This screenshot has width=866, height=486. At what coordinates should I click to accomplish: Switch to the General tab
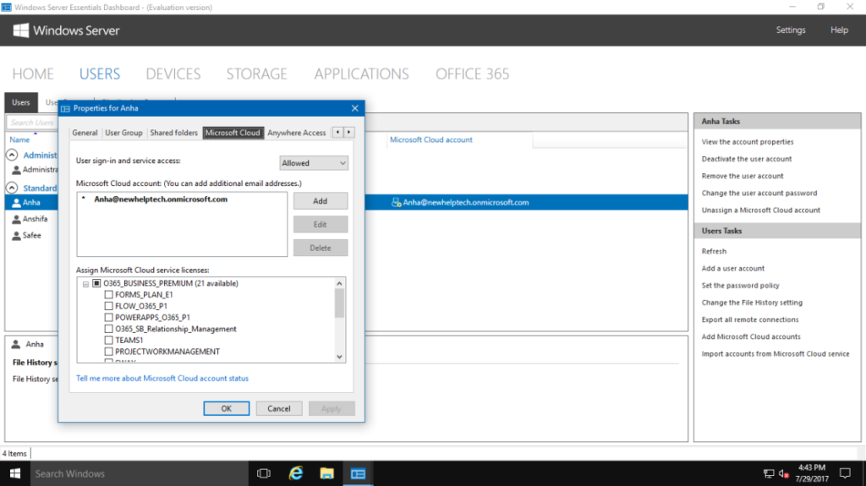[85, 133]
